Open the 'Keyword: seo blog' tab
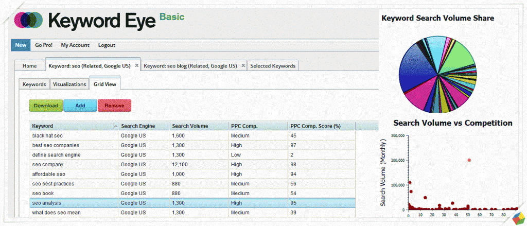Screen dimensions: 527x226 tap(190, 66)
